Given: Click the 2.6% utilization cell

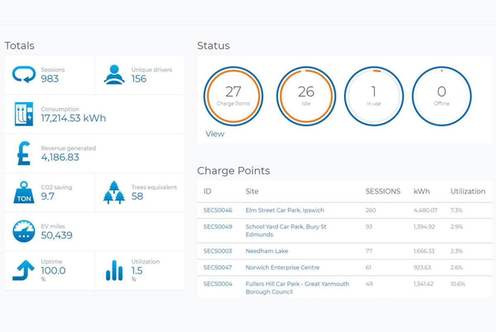Looking at the screenshot, I should (x=457, y=267).
